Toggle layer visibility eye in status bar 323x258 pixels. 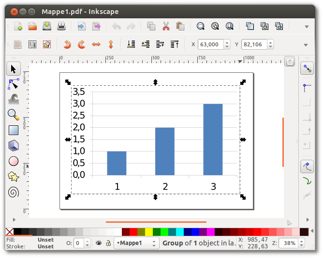[99, 243]
